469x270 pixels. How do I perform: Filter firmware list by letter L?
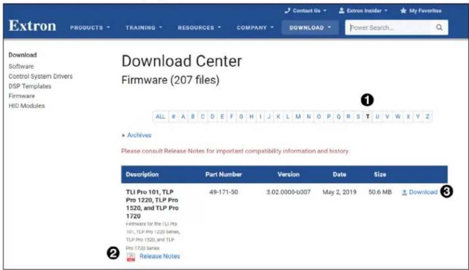[288, 117]
